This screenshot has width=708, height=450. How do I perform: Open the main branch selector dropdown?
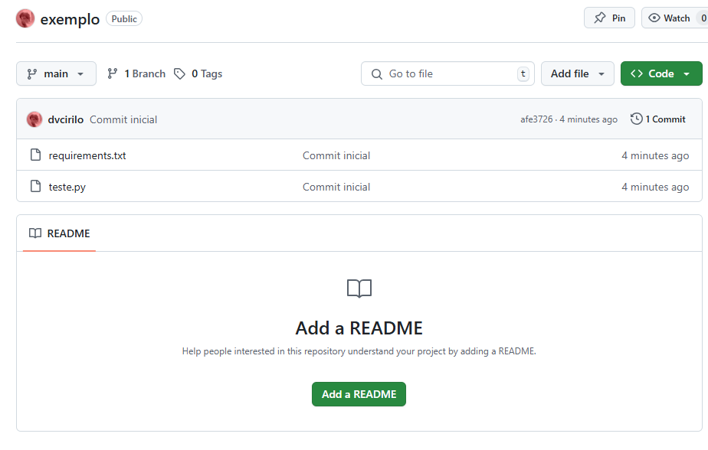coord(56,73)
